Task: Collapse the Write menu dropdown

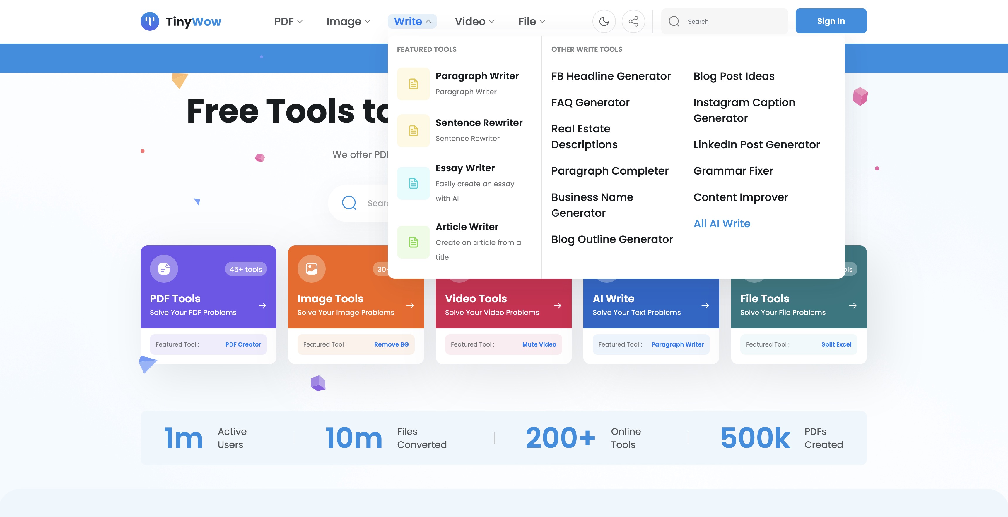Action: click(x=412, y=21)
